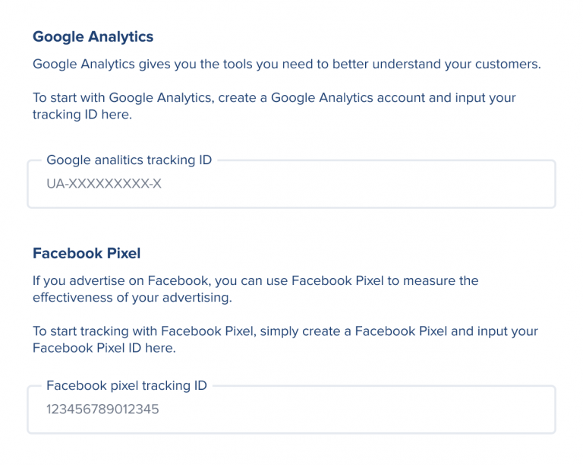Image resolution: width=583 pixels, height=465 pixels.
Task: Click the Google analytics tracking ID input field
Action: tap(291, 185)
